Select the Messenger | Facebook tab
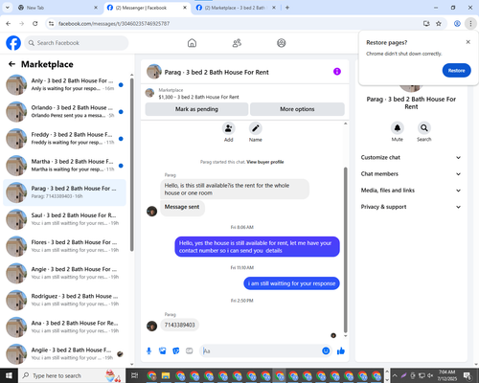Viewport: 479px width, 383px height. click(147, 8)
